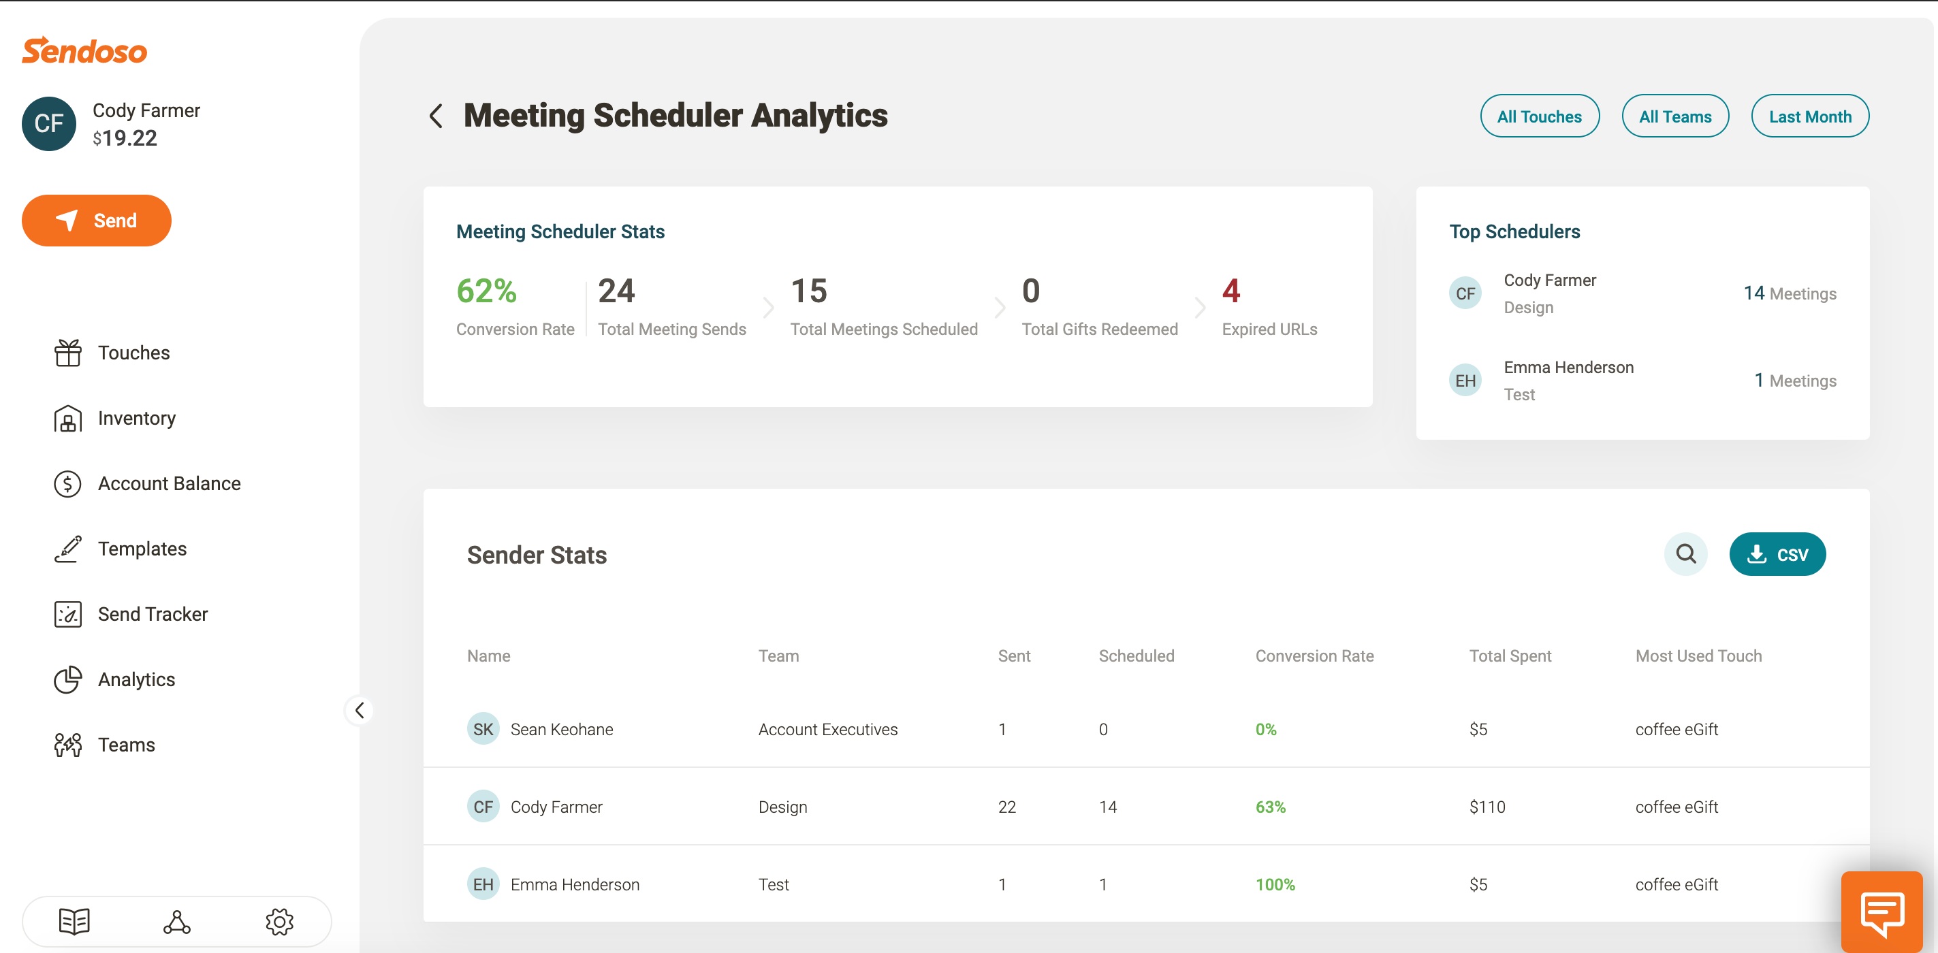Open the All Teams filter dropdown
Viewport: 1938px width, 953px height.
[x=1674, y=116]
